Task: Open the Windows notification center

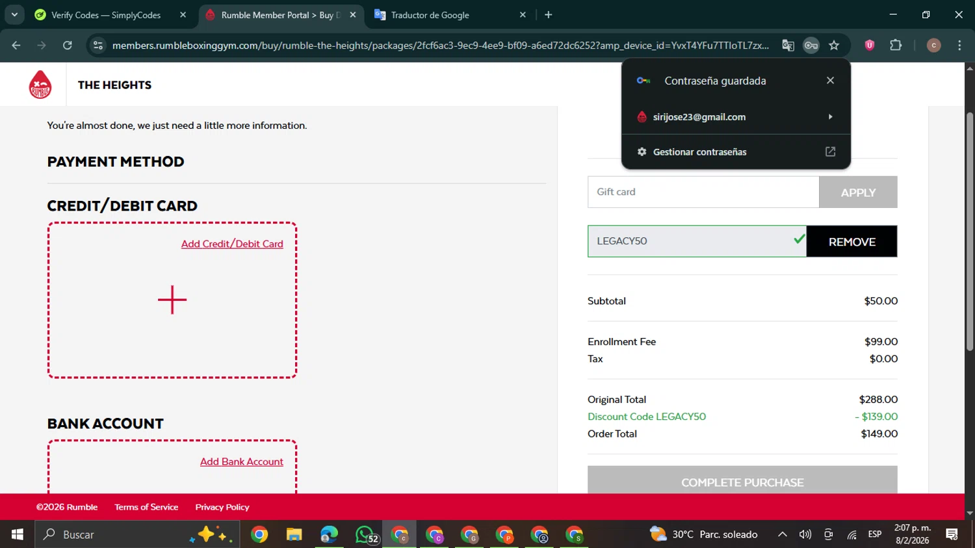Action: (952, 534)
